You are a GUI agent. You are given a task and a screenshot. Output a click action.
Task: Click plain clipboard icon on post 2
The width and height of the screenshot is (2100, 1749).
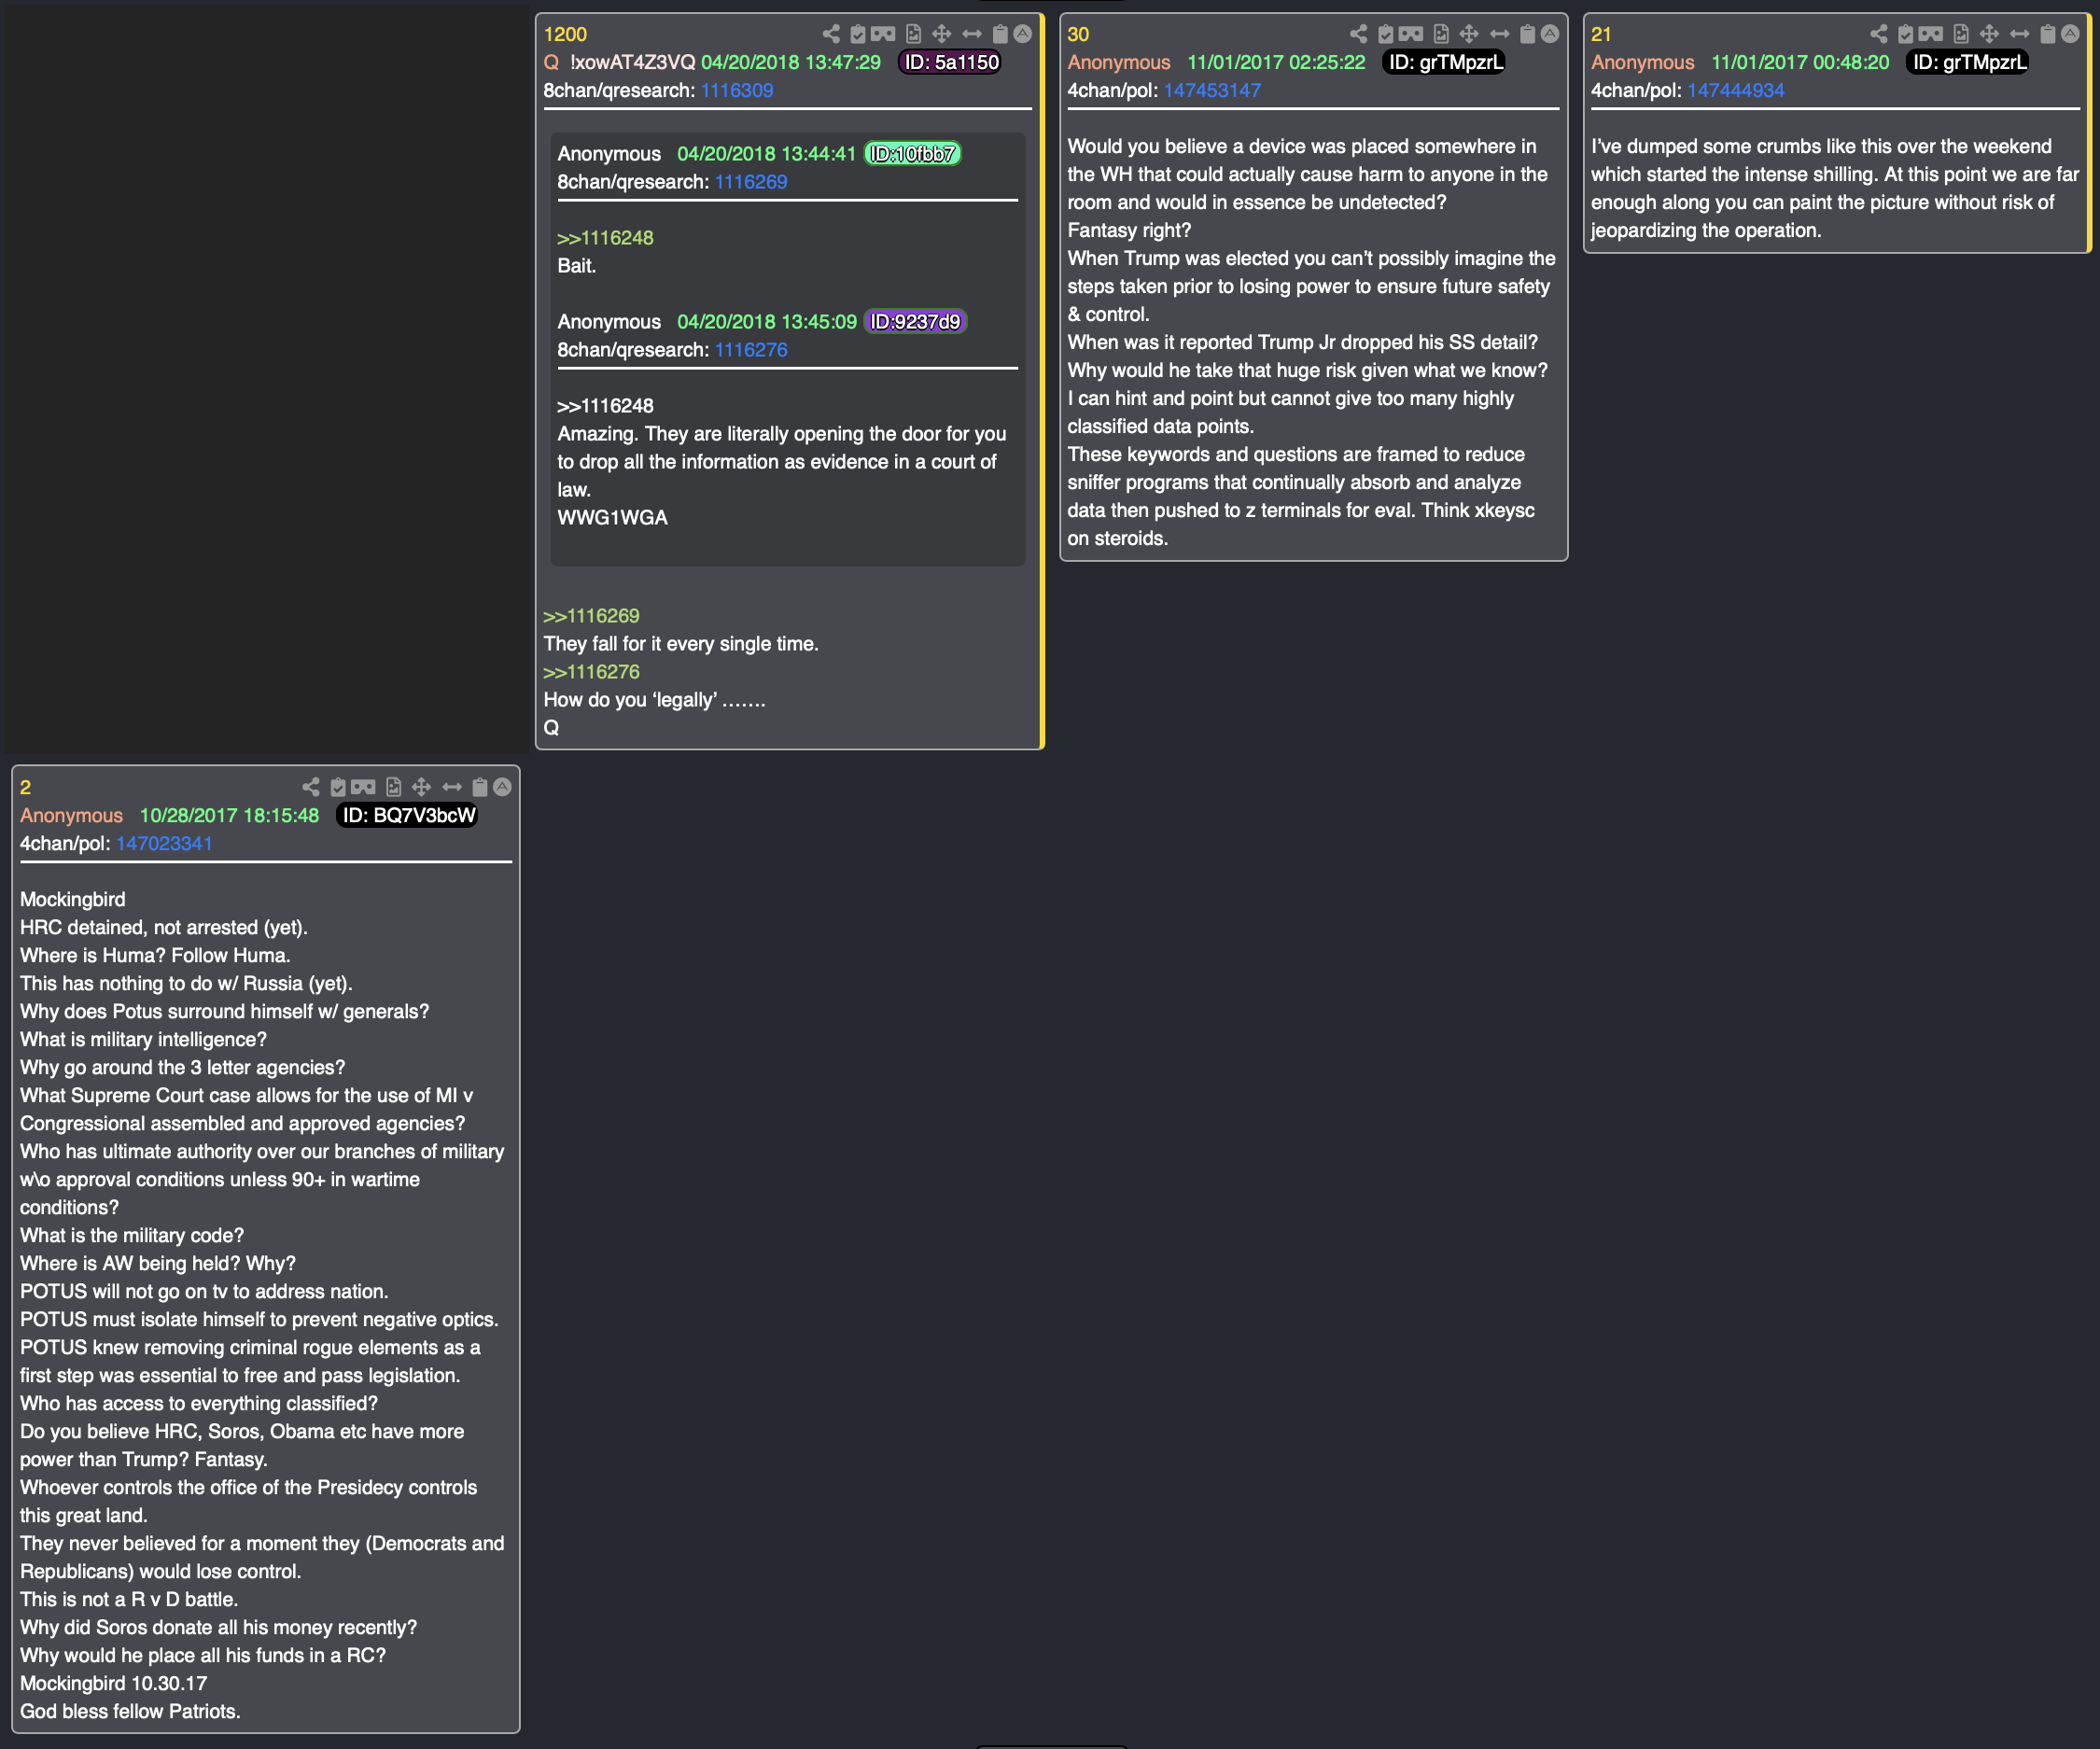[x=479, y=787]
